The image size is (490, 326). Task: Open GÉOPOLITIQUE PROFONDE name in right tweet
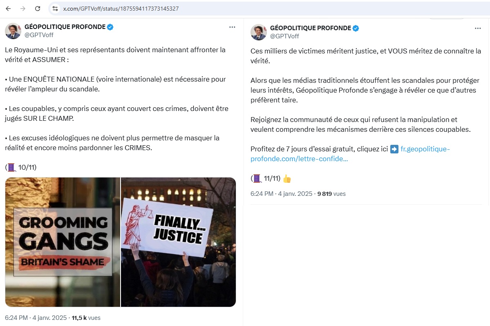pos(310,28)
